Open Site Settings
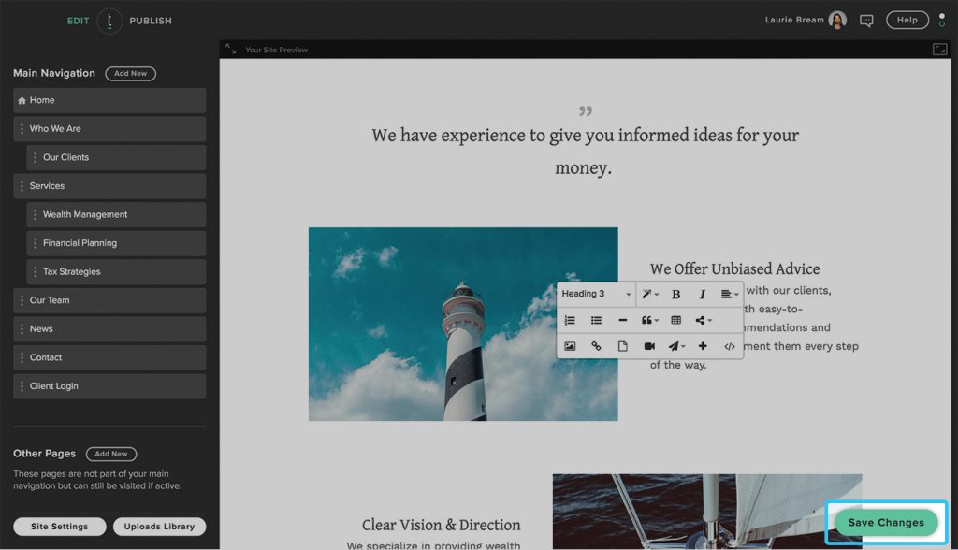The height and width of the screenshot is (550, 958). click(60, 527)
